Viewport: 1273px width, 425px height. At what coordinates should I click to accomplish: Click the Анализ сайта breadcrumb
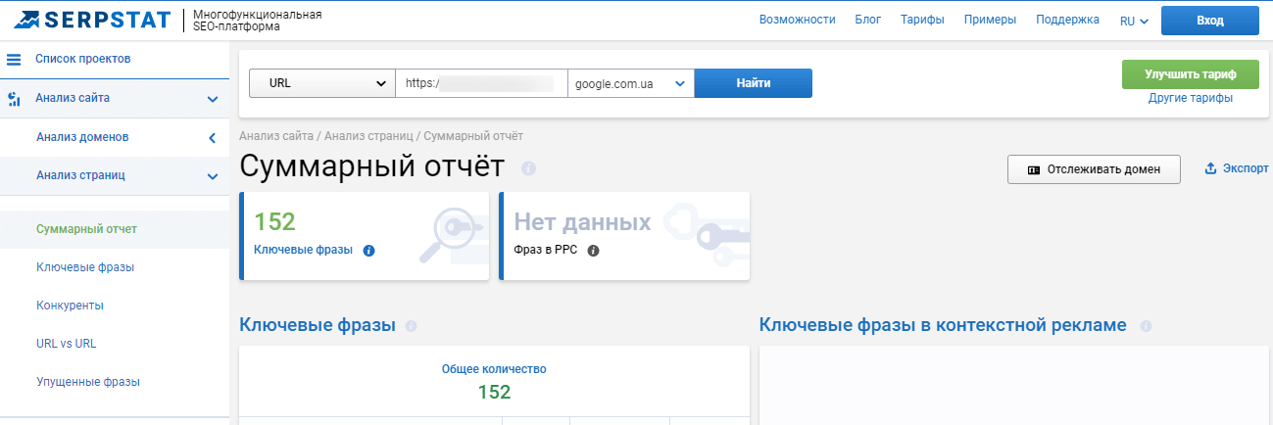pyautogui.click(x=276, y=135)
